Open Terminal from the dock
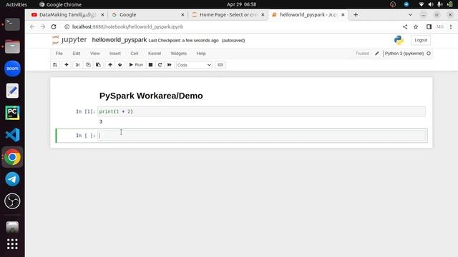The width and height of the screenshot is (458, 257). click(x=12, y=24)
